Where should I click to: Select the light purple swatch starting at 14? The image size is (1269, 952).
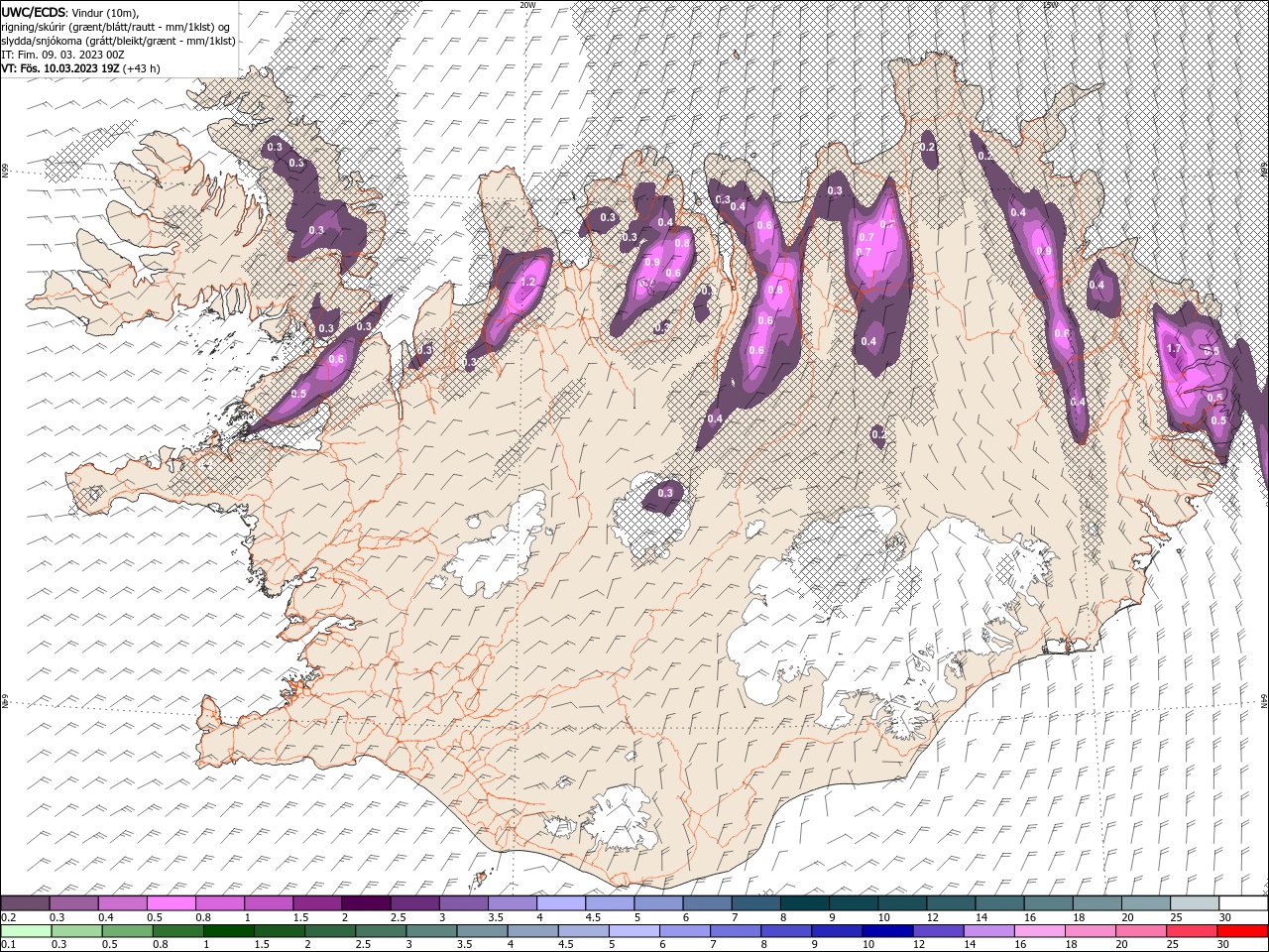pyautogui.click(x=987, y=931)
